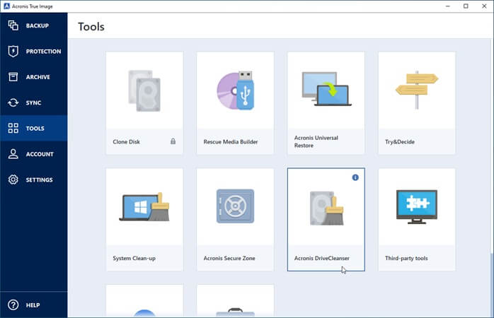This screenshot has width=494, height=318.
Task: Open the ARCHIVE menu label
Action: [38, 77]
